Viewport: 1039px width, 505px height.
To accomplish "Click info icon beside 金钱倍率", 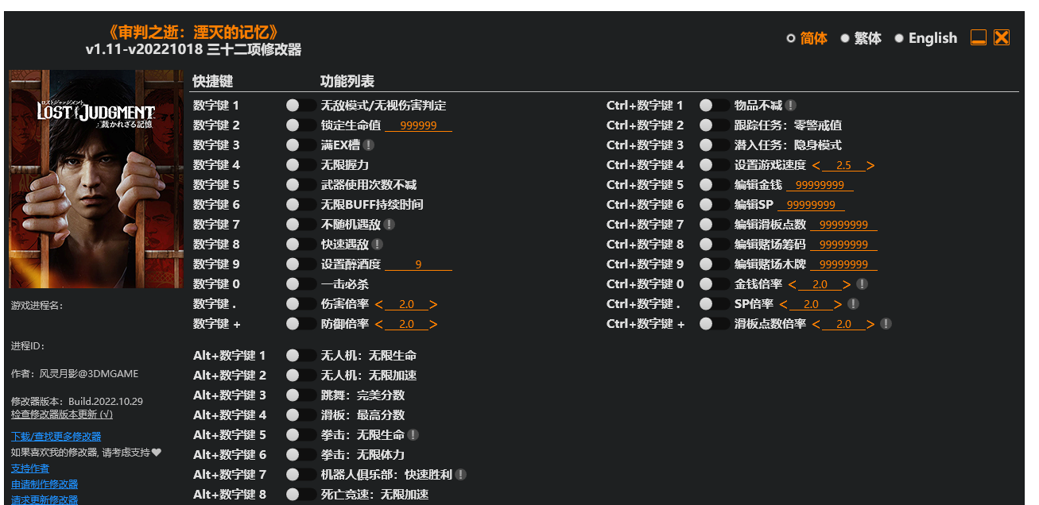I will coord(862,284).
